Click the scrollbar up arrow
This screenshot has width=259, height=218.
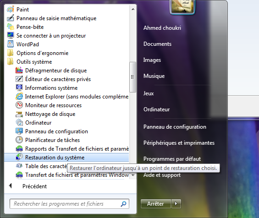click(133, 9)
